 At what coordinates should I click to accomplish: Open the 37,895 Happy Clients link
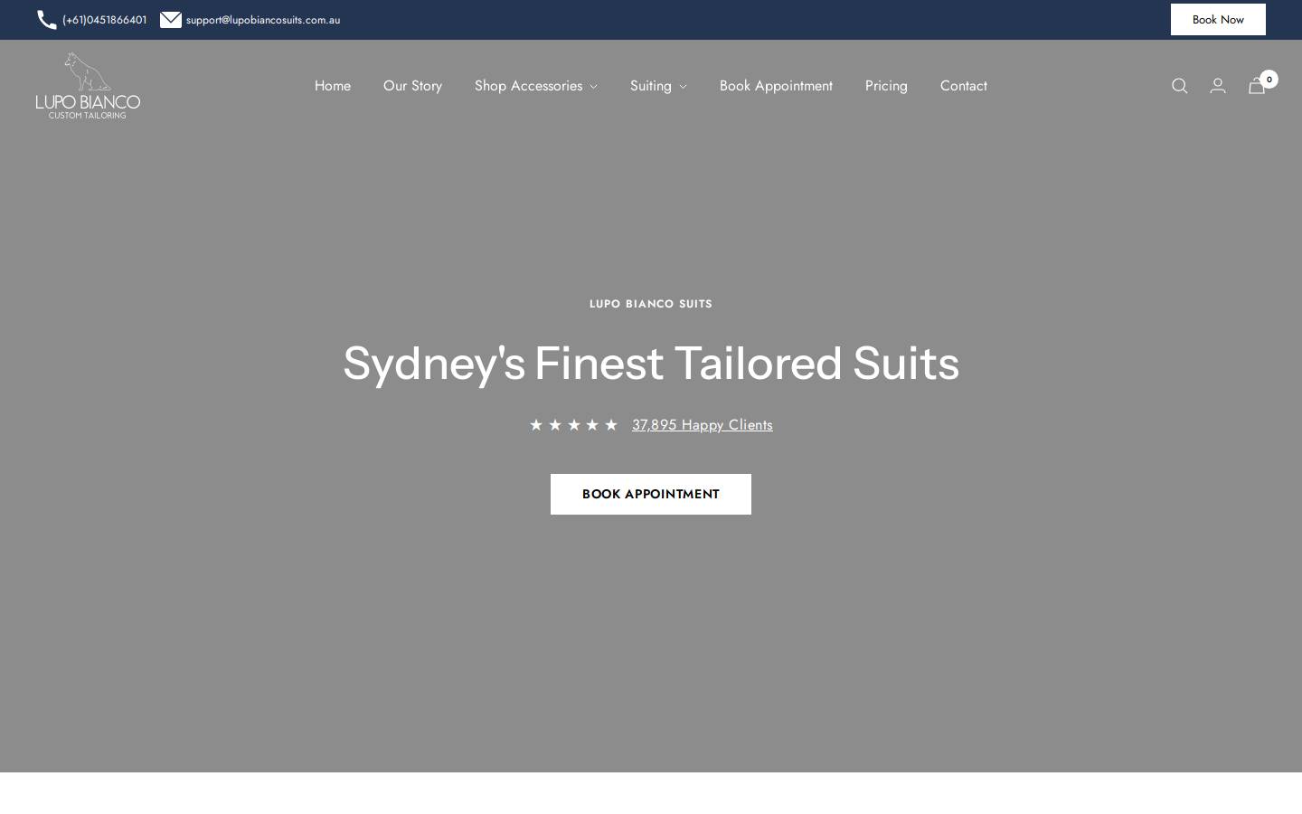(703, 425)
